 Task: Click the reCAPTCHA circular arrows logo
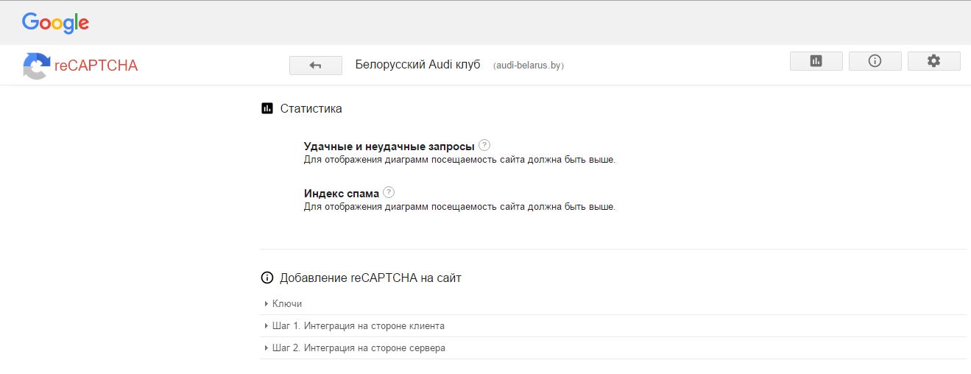[36, 66]
